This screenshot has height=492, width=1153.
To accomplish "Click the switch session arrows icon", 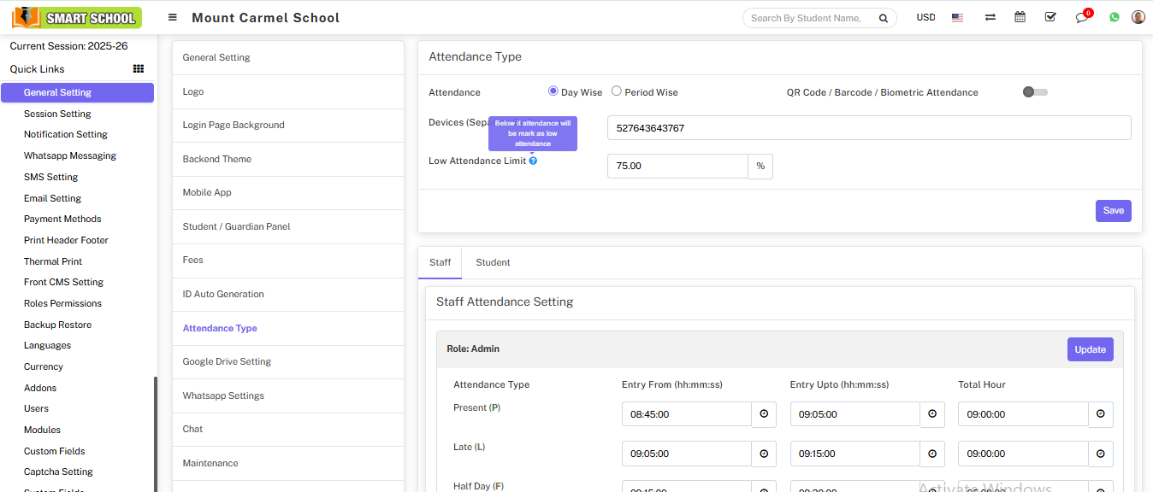I will click(x=990, y=17).
